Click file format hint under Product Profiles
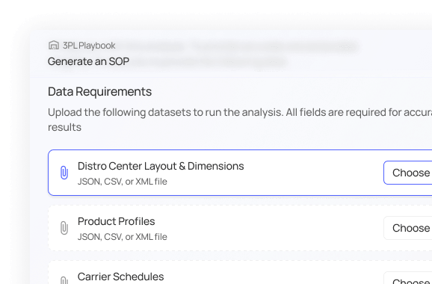 tap(123, 237)
